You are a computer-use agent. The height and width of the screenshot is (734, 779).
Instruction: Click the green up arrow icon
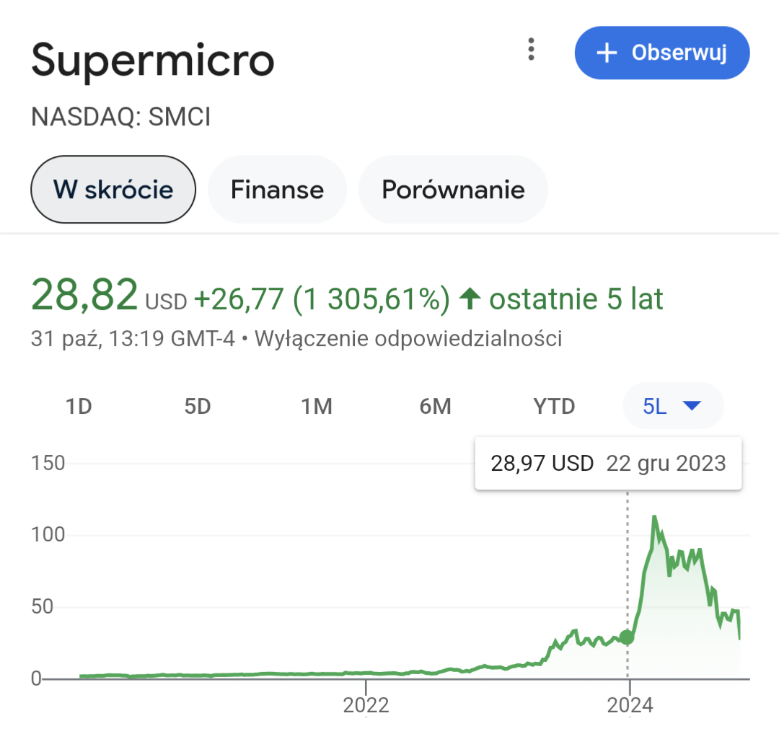click(470, 299)
